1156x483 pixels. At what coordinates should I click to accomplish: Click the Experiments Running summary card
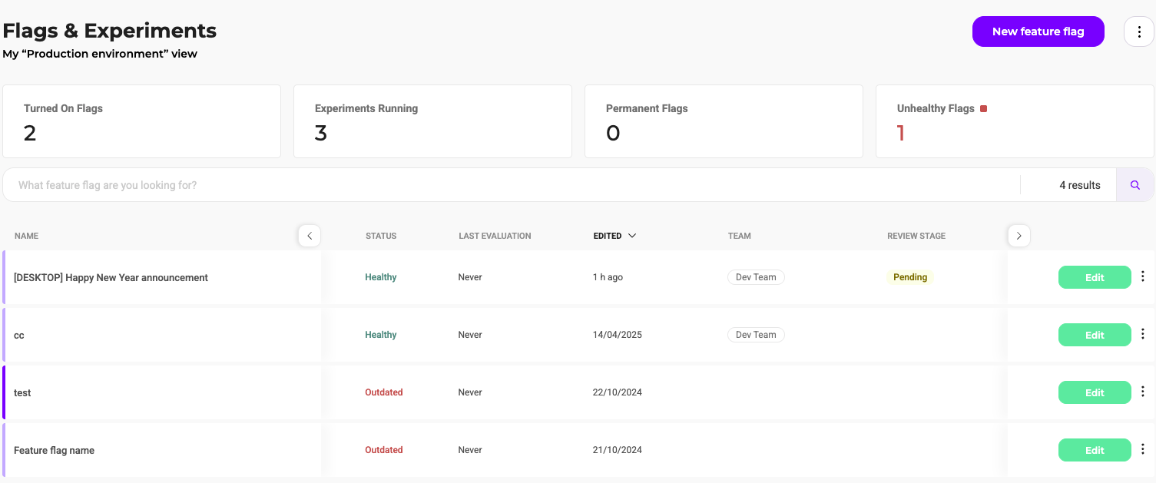point(432,121)
